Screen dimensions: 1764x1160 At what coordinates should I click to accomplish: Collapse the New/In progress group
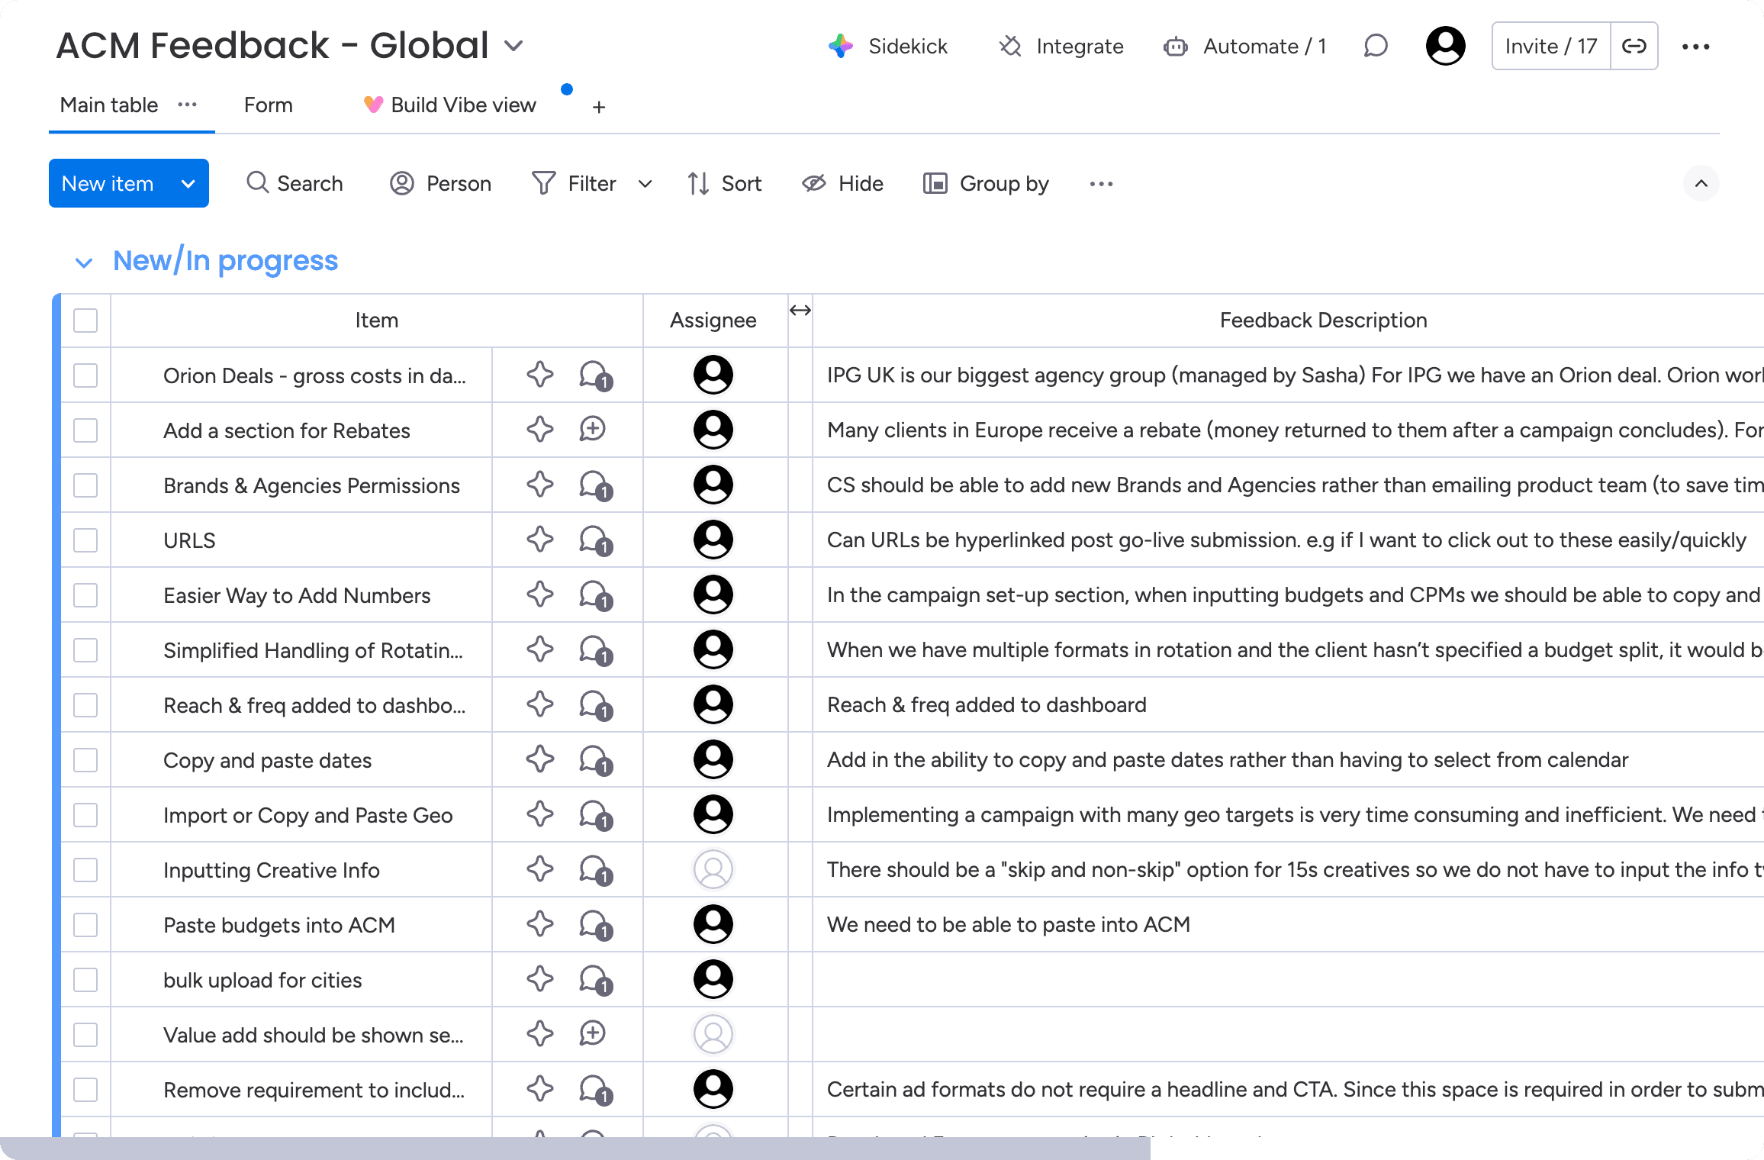pos(84,263)
